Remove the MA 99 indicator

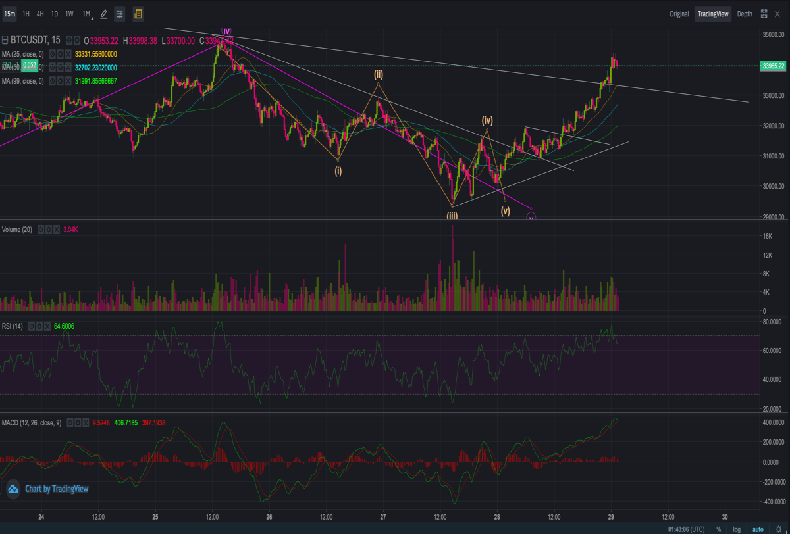click(68, 81)
